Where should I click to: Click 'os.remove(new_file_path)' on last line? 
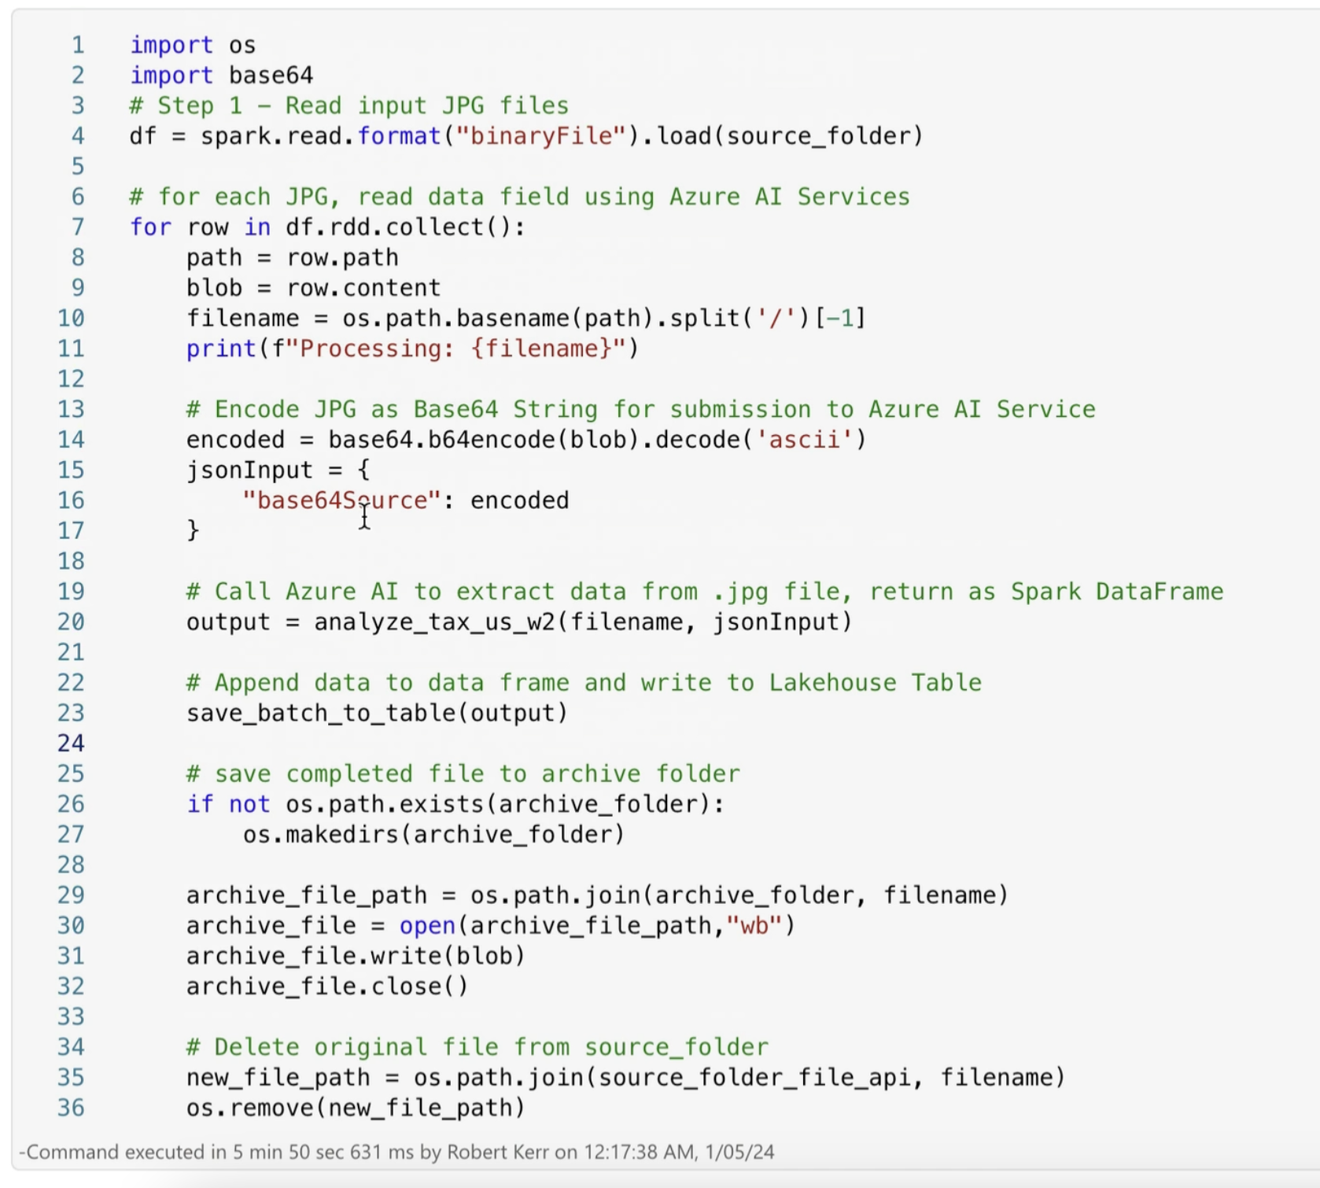click(x=355, y=1108)
